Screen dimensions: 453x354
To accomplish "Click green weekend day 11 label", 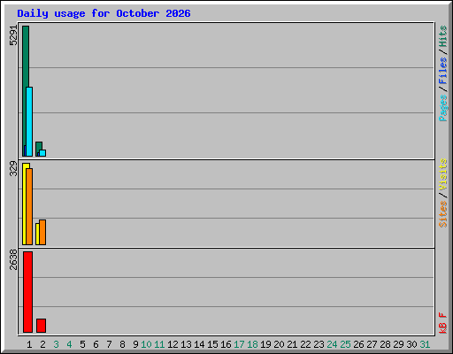I will point(159,344).
